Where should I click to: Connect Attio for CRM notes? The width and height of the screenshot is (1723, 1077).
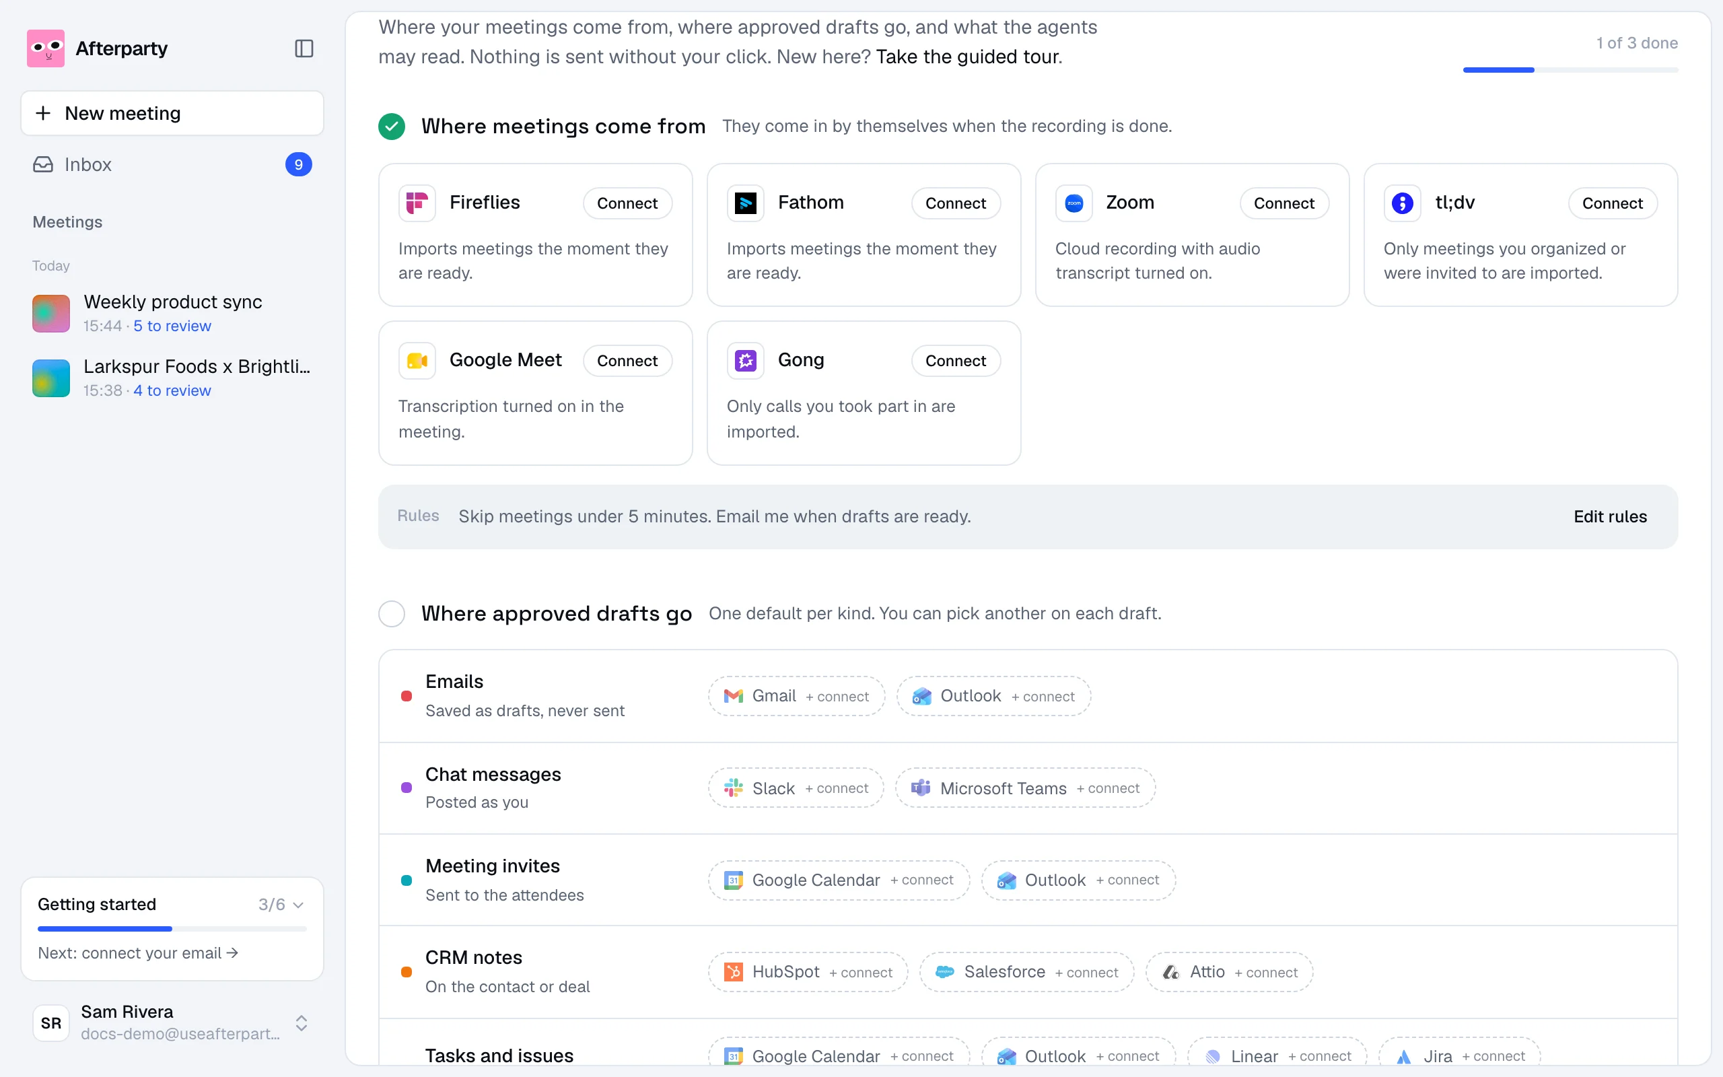click(x=1229, y=972)
